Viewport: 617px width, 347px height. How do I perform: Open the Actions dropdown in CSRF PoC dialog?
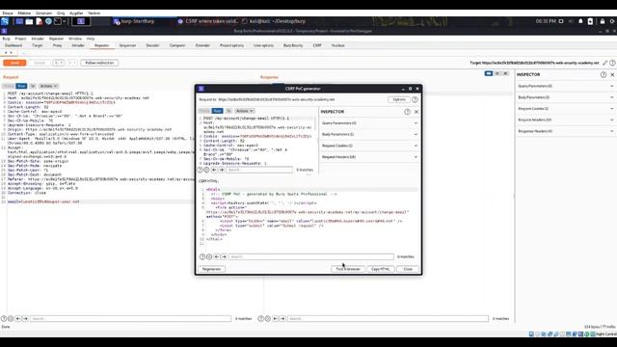pos(244,111)
